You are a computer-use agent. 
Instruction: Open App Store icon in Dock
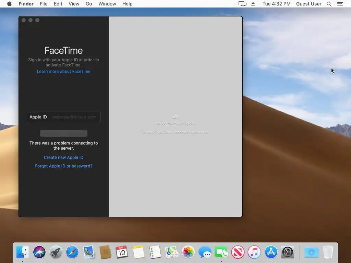(x=271, y=252)
